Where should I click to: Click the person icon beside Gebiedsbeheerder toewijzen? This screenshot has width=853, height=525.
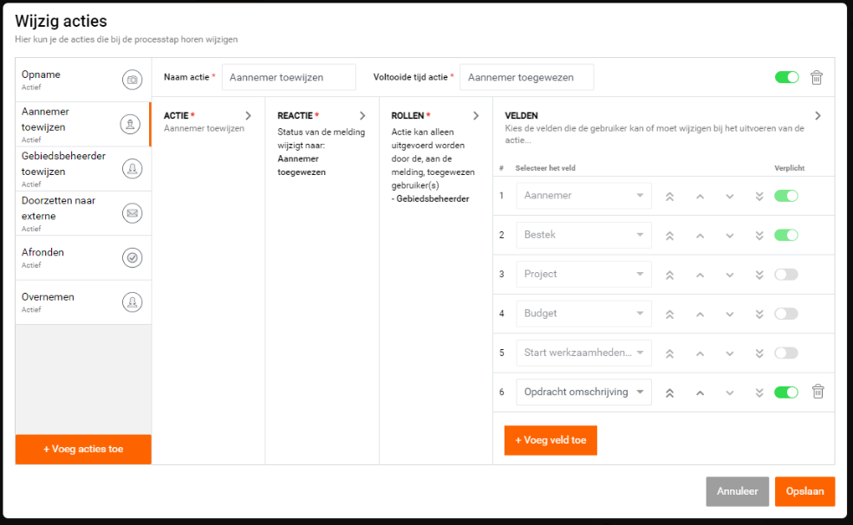132,169
